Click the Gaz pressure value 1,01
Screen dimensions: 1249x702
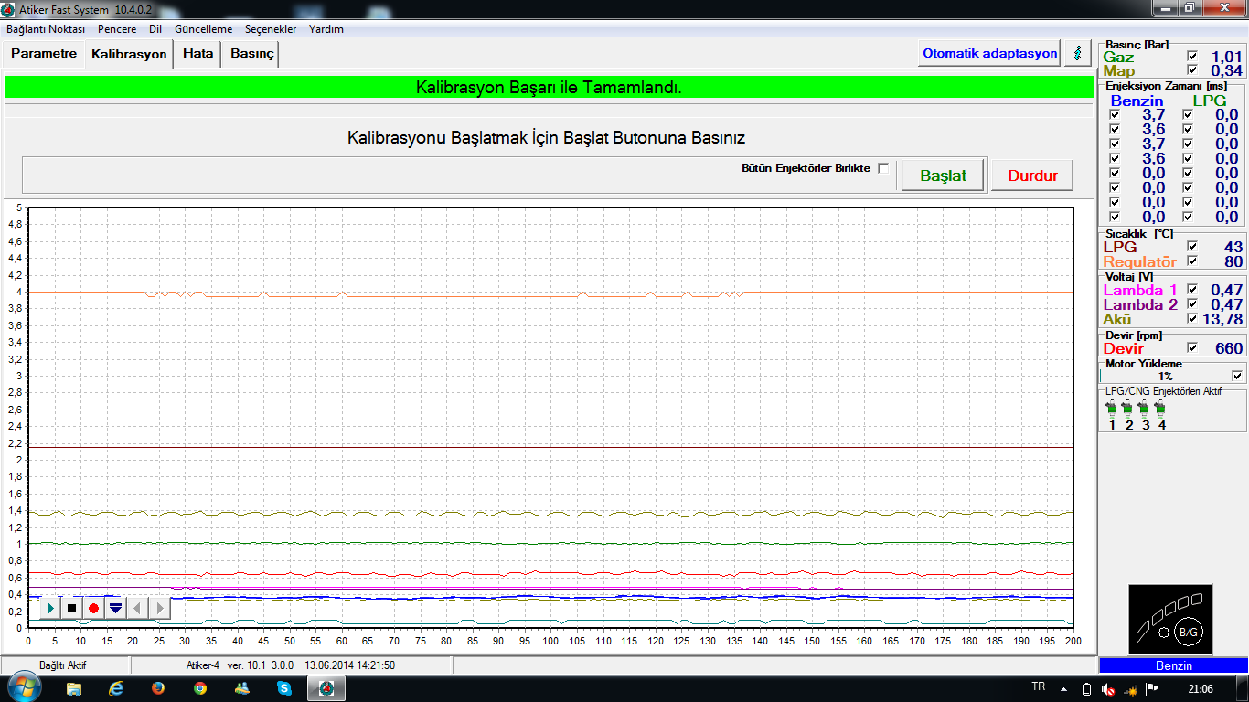click(1227, 57)
